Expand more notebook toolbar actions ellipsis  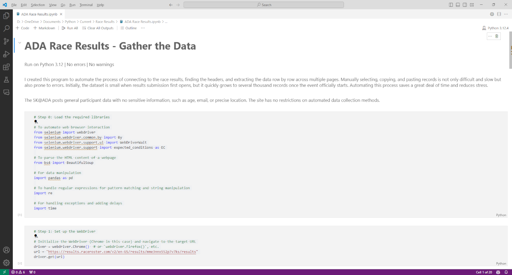pos(143,28)
